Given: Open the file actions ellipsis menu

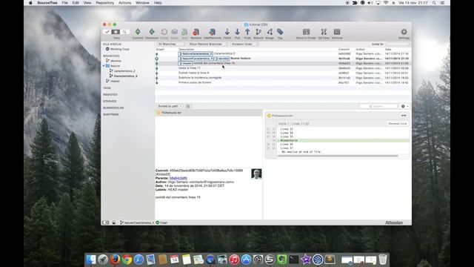Looking at the screenshot, I should coord(404,116).
